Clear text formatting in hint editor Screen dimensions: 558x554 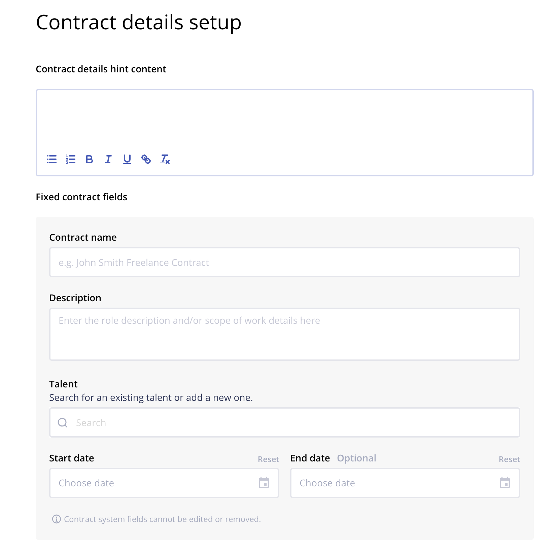pyautogui.click(x=165, y=159)
